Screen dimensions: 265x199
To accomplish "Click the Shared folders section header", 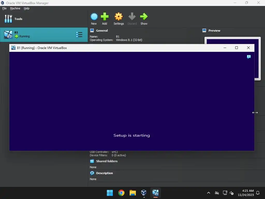I will (107, 161).
